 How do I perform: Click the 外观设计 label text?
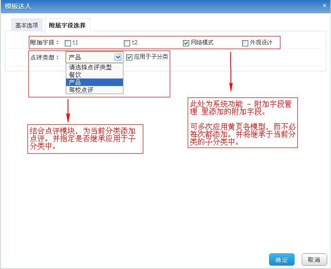pyautogui.click(x=261, y=43)
